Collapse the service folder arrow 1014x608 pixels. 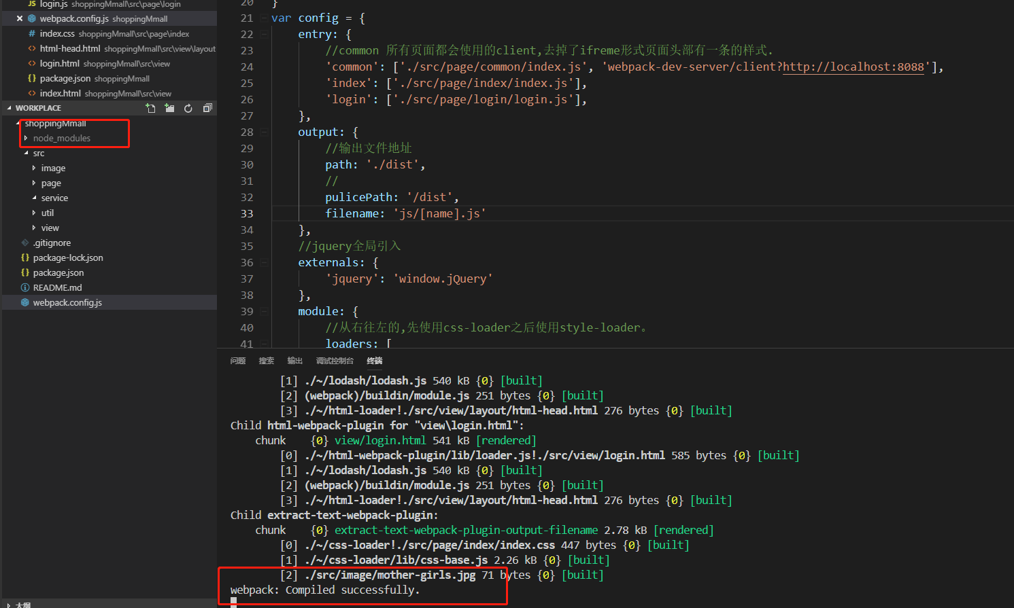pos(34,198)
